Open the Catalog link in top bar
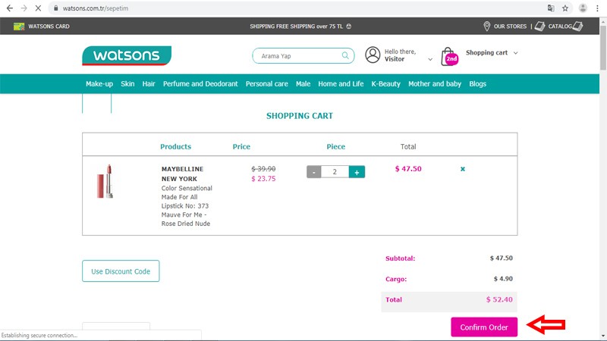This screenshot has width=607, height=341. 558,27
